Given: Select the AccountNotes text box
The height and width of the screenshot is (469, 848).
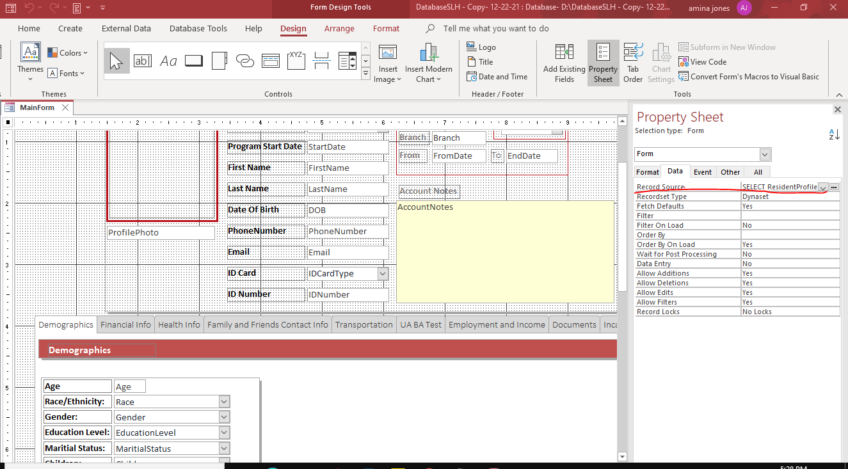Looking at the screenshot, I should coord(505,251).
